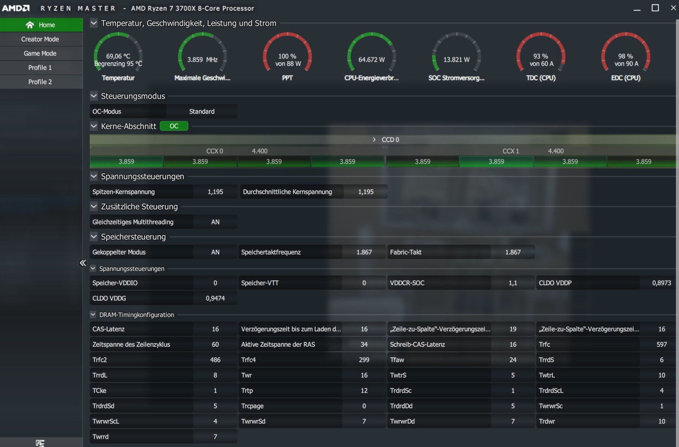Go to Home tab
The height and width of the screenshot is (447, 679).
41,25
